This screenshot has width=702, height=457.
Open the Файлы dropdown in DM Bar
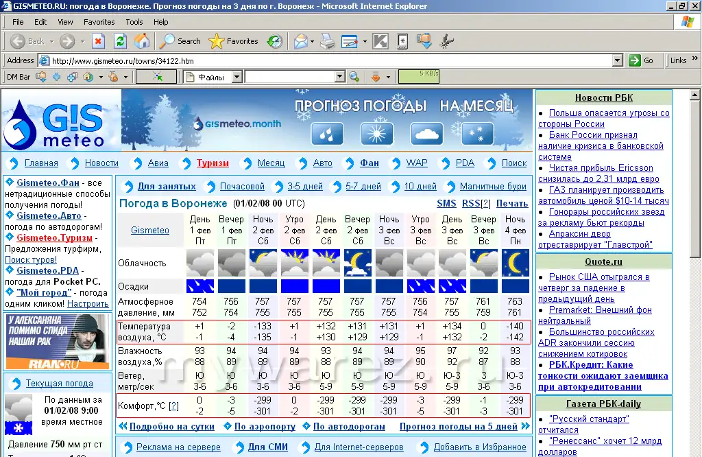point(237,77)
